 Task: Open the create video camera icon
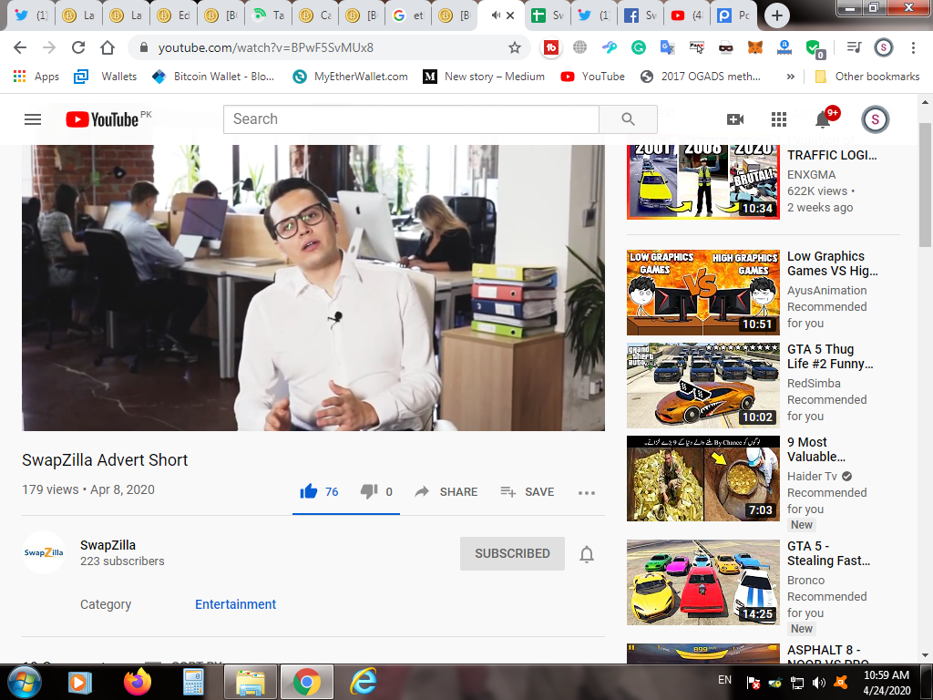point(735,119)
